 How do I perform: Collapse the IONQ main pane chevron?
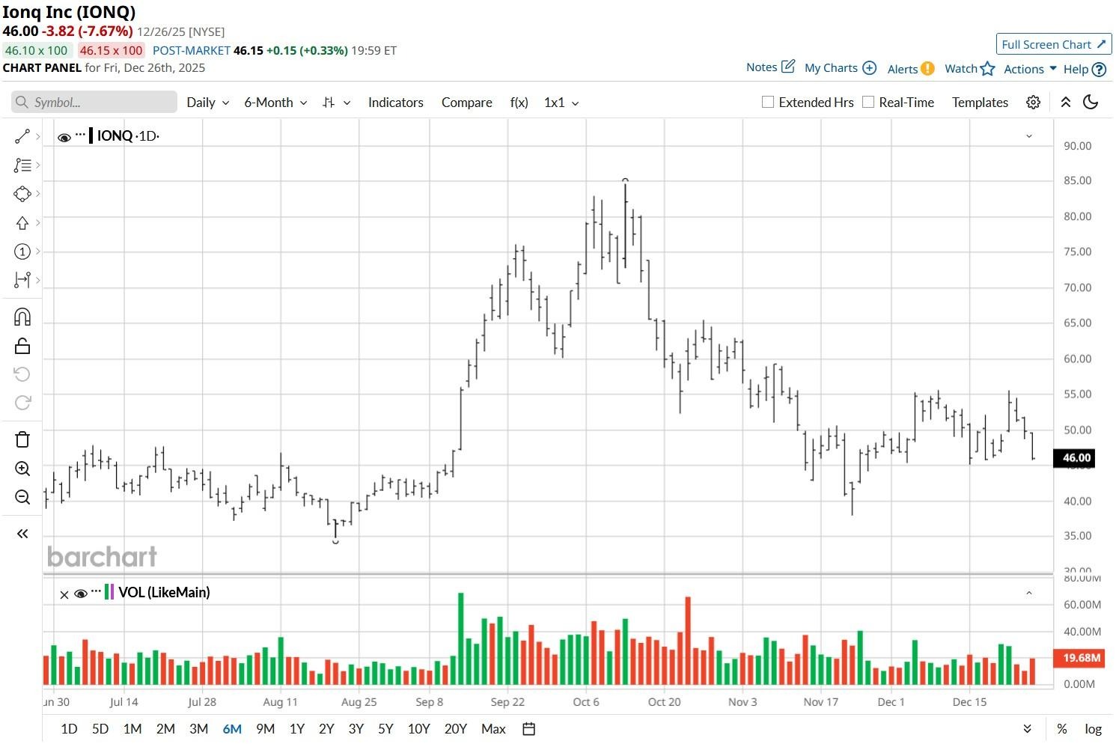click(x=1029, y=136)
